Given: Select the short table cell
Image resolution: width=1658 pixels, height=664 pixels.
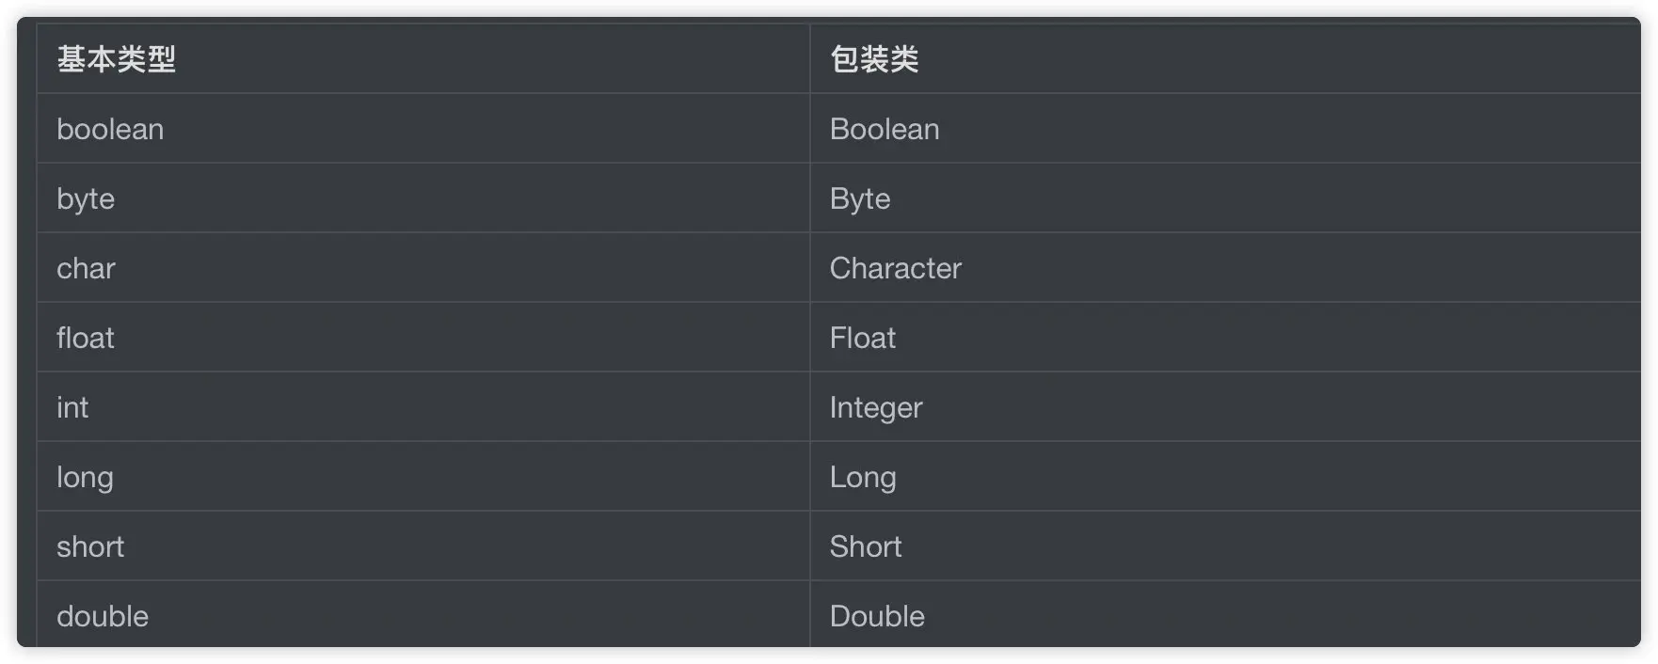Looking at the screenshot, I should click(90, 546).
